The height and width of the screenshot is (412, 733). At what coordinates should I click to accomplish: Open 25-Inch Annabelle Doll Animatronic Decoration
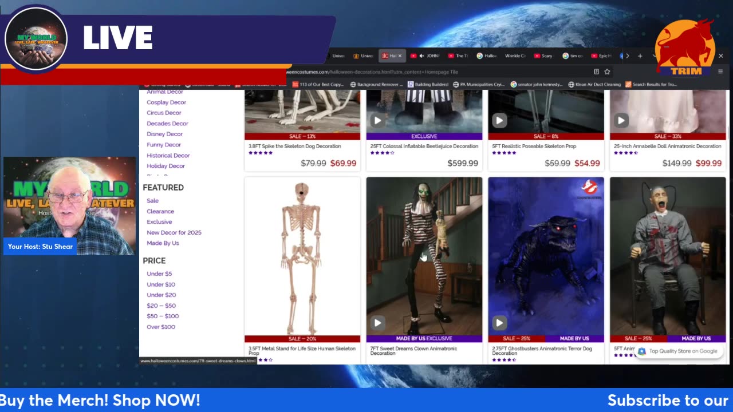[667, 146]
